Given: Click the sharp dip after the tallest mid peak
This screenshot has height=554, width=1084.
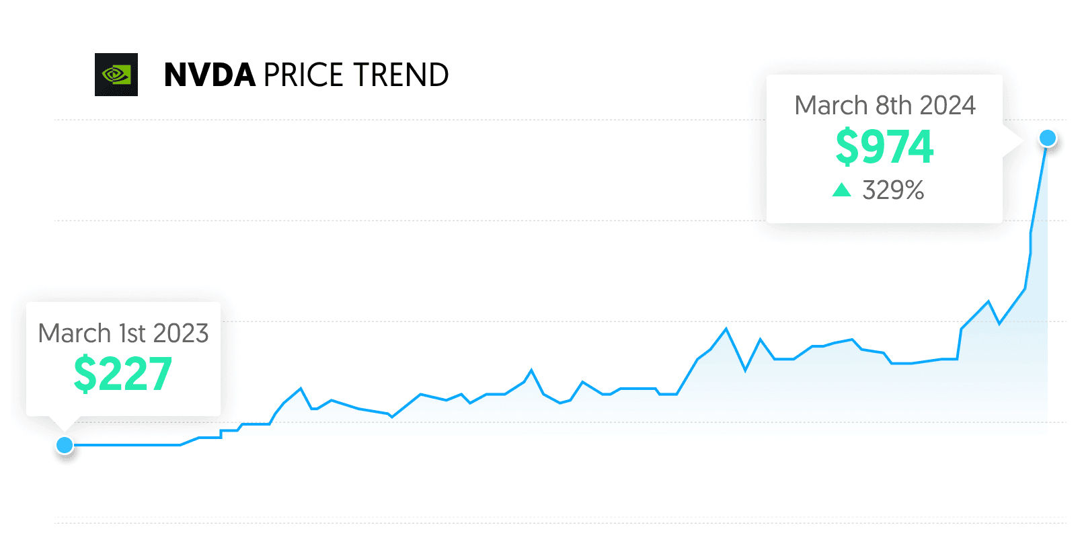Looking at the screenshot, I should tap(745, 370).
